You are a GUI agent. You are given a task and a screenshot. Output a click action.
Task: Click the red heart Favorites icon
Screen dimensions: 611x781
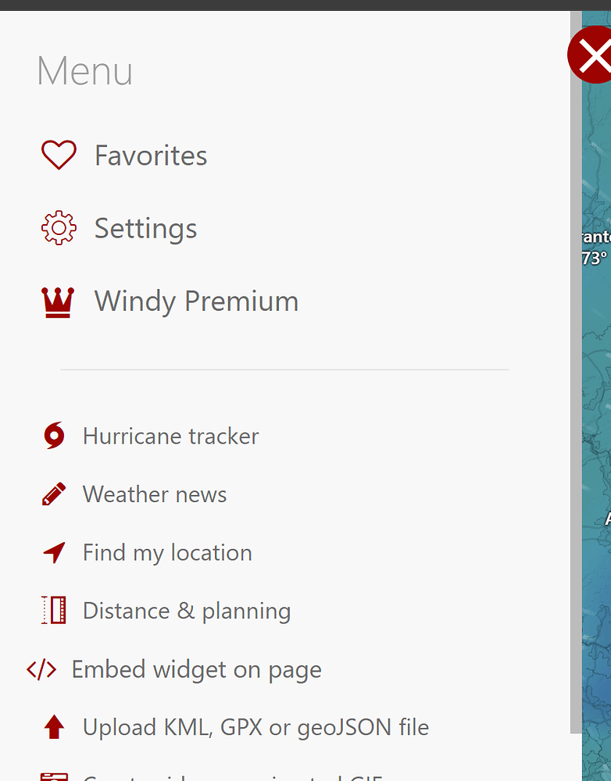coord(59,154)
